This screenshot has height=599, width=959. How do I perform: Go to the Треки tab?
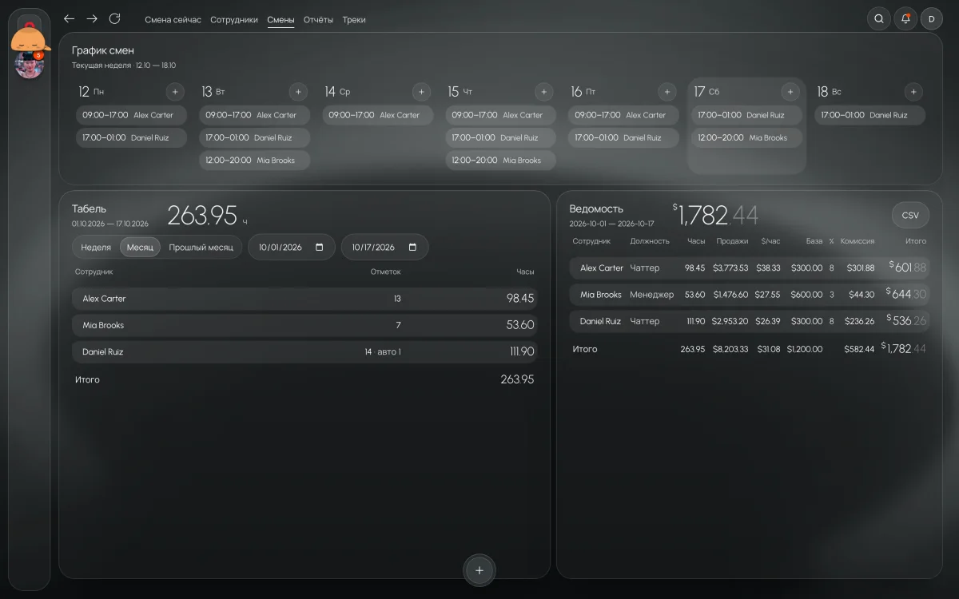(x=354, y=19)
